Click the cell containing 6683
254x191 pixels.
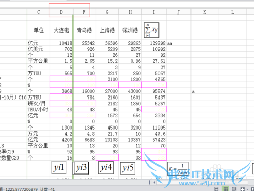84,140
